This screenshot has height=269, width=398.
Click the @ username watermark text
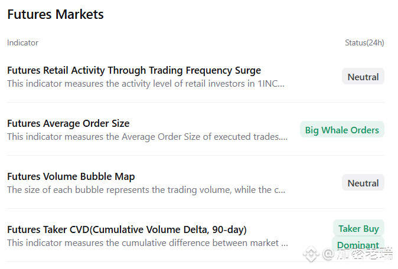[x=358, y=254]
